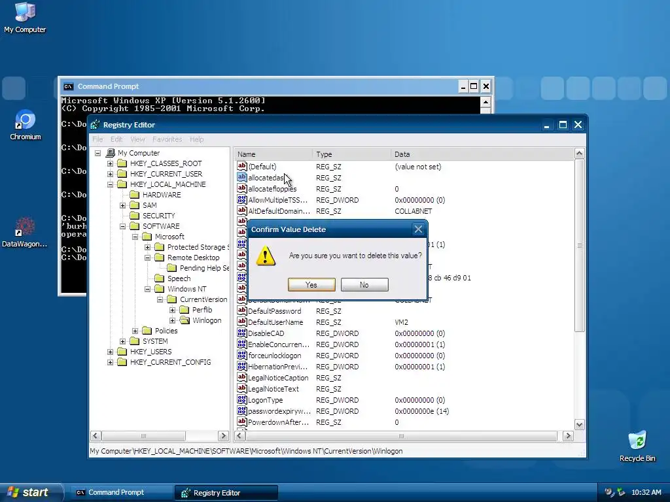The height and width of the screenshot is (502, 670).
Task: Select the DefaultPassword value icon
Action: point(242,310)
